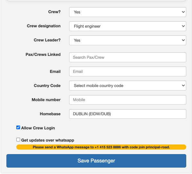Click the Homebase label
The image size is (192, 174).
tap(50, 114)
